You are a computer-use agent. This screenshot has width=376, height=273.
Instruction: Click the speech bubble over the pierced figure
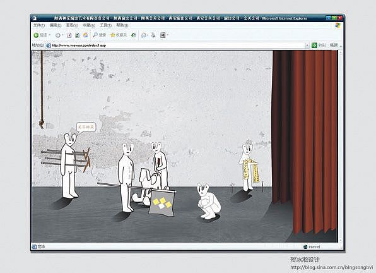click(x=86, y=128)
